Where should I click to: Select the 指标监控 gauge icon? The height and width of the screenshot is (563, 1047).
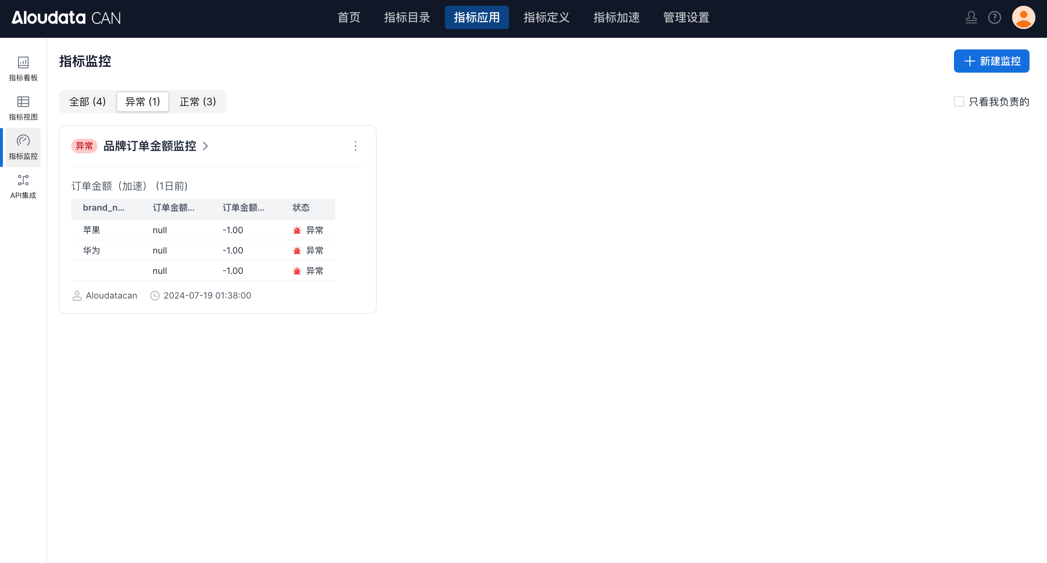23,141
